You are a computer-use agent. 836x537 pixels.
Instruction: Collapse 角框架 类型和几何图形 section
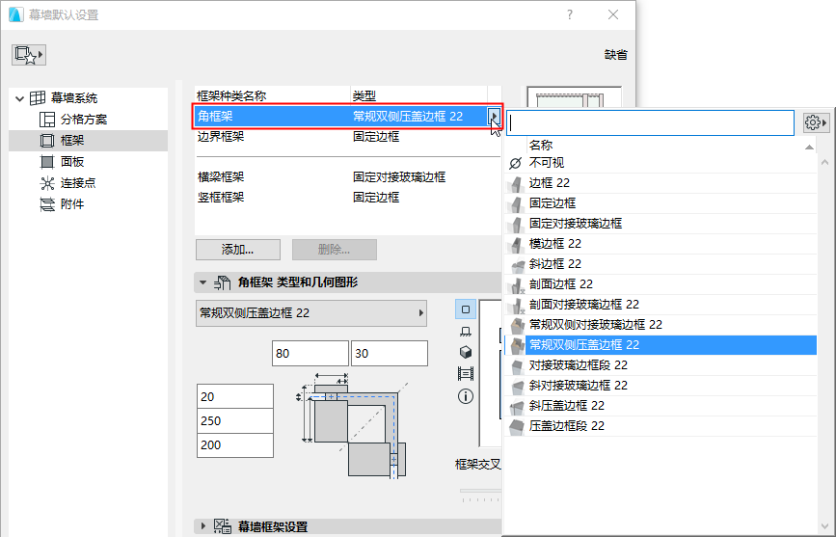[202, 282]
